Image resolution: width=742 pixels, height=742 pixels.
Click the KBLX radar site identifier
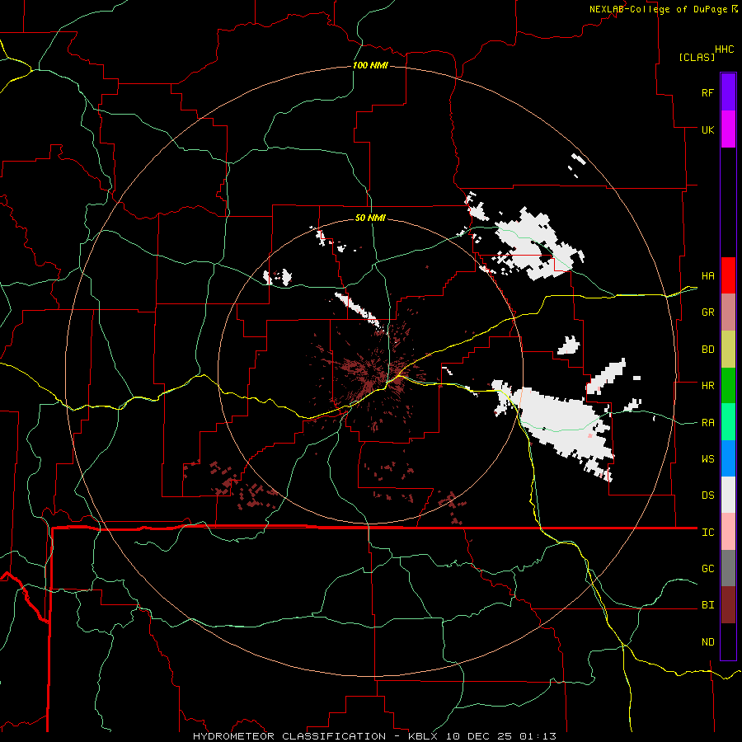(424, 736)
